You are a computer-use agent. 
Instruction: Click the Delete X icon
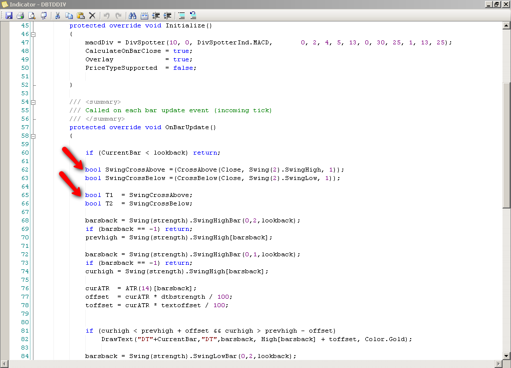tap(92, 15)
